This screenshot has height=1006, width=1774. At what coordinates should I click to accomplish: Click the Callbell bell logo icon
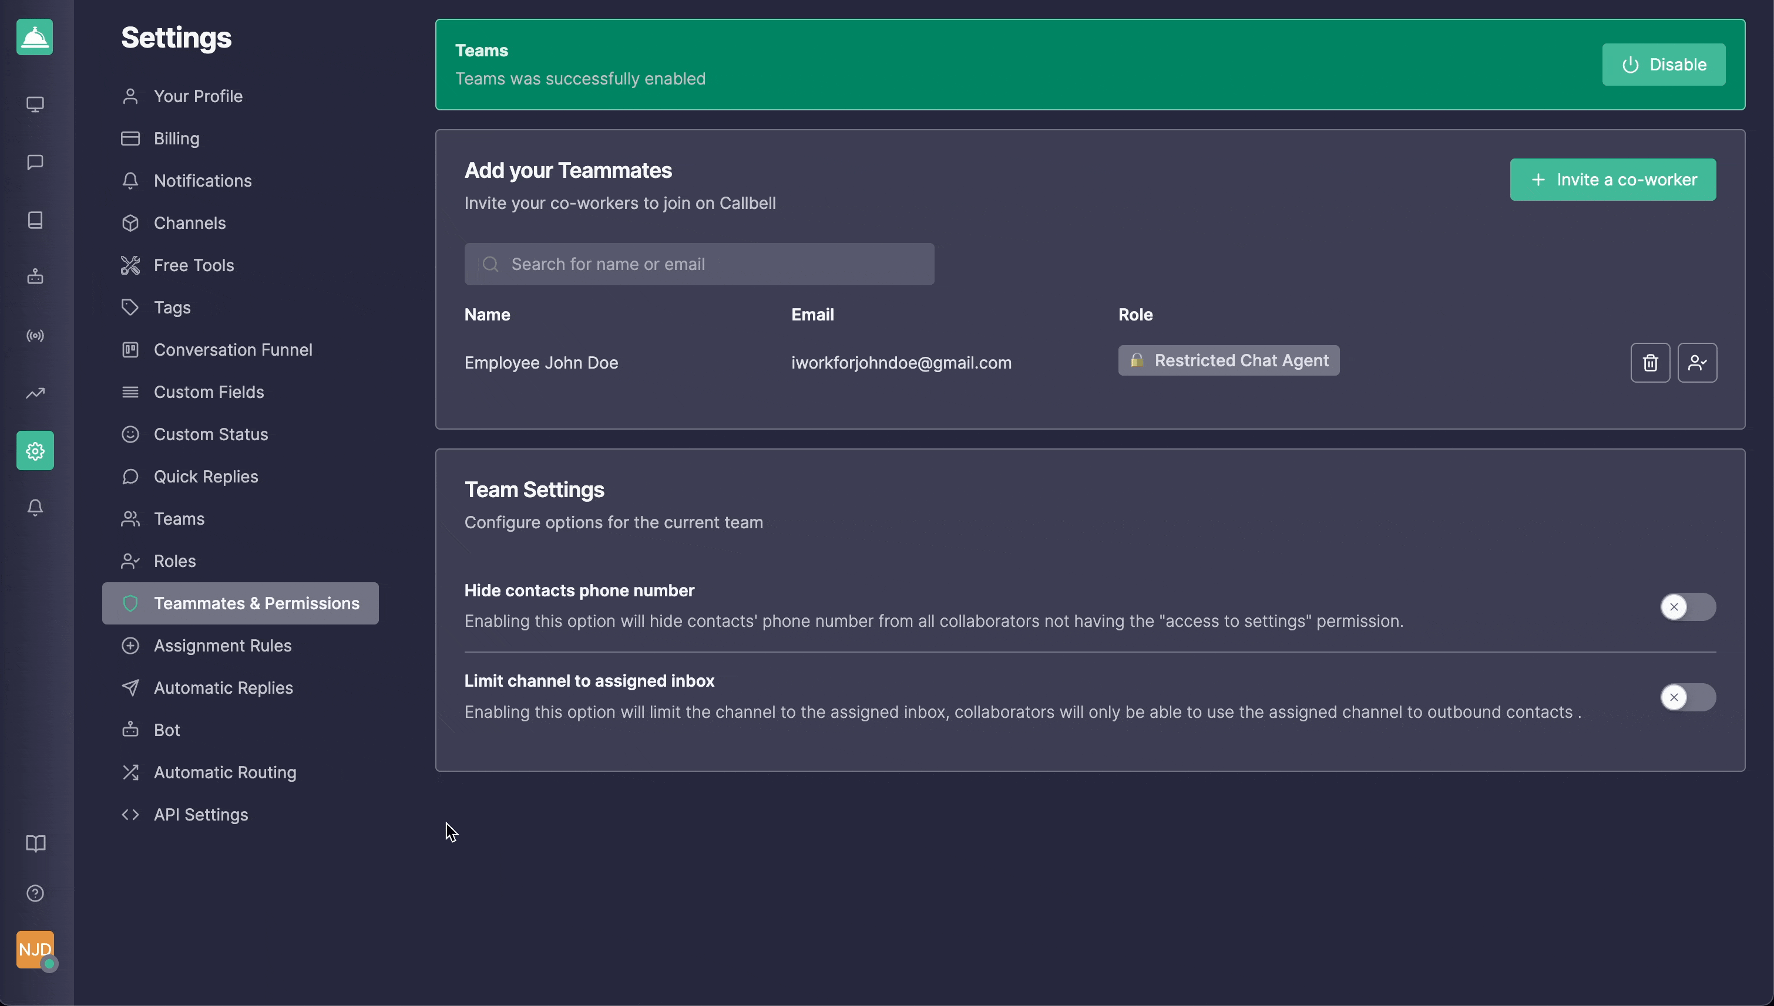click(x=35, y=38)
